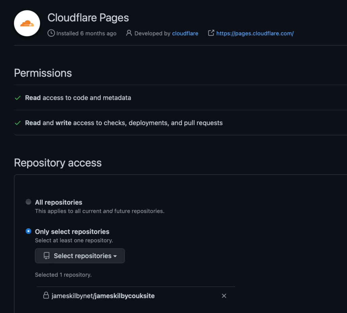The height and width of the screenshot is (313, 347).
Task: Click the jameskilbynet/jameskilbycouksite repository entry
Action: pyautogui.click(x=103, y=296)
